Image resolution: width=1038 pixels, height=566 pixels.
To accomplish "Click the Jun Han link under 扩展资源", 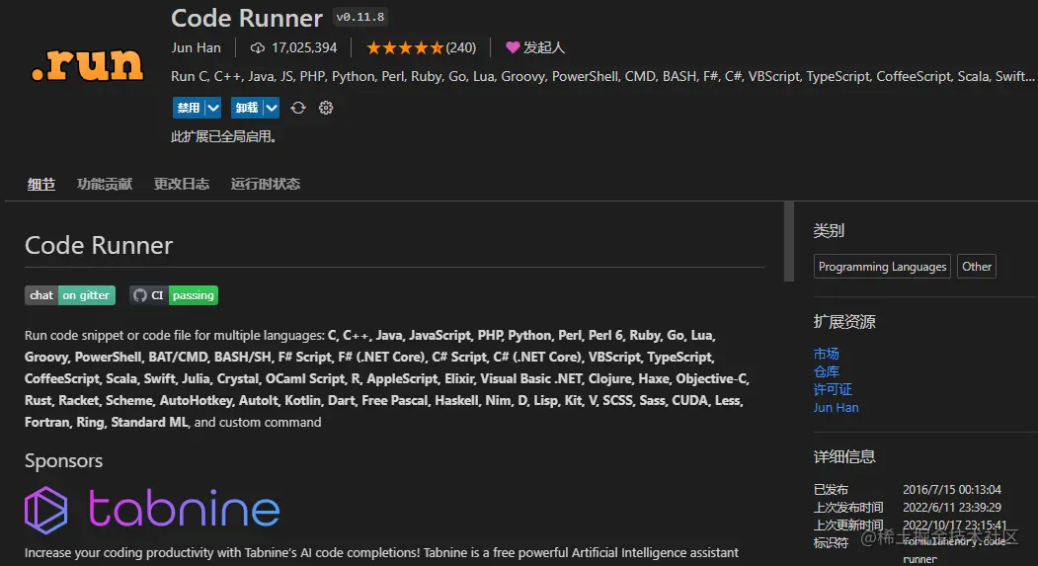I will [x=837, y=408].
